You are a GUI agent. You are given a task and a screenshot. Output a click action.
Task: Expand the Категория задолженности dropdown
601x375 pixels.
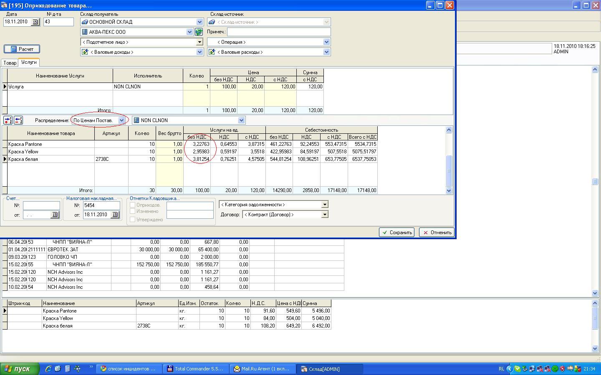[324, 205]
